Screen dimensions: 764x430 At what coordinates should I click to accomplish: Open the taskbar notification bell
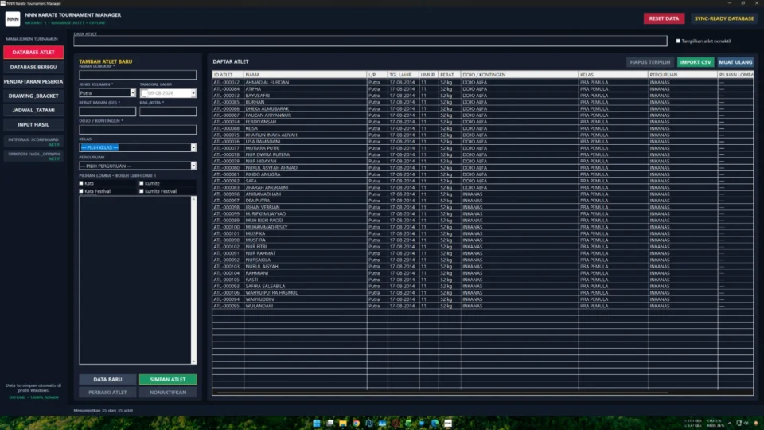point(756,423)
